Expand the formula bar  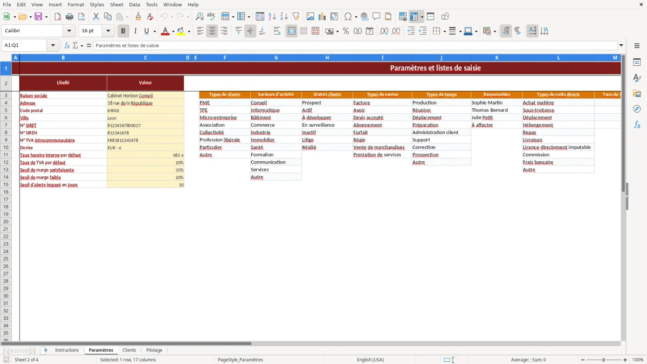621,45
